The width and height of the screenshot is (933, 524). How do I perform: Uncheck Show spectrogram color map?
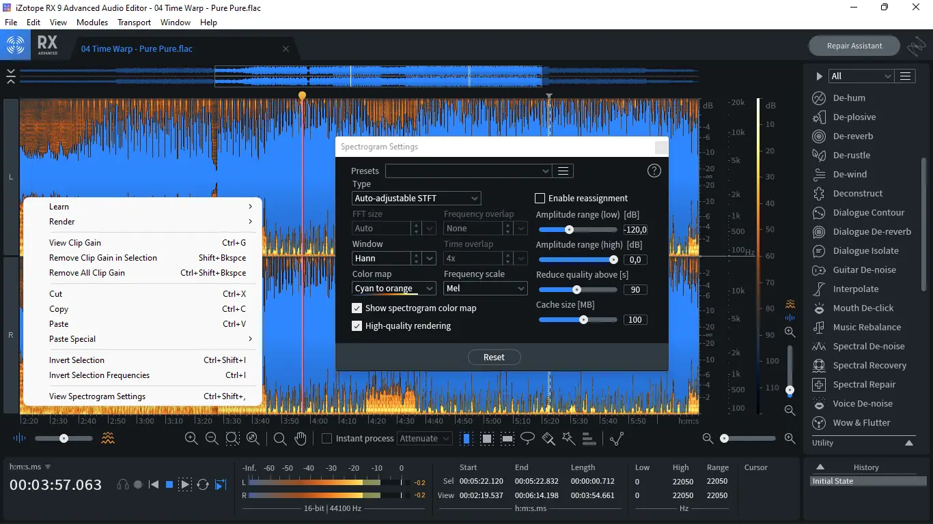[x=356, y=308]
